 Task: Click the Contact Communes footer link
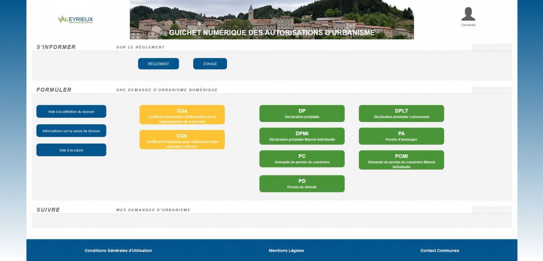click(440, 250)
